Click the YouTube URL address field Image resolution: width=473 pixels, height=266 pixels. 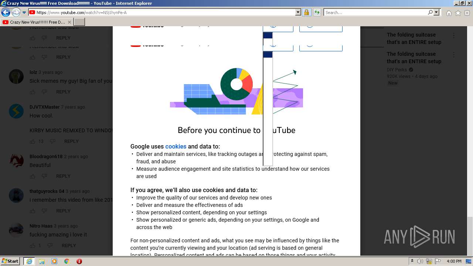click(165, 12)
